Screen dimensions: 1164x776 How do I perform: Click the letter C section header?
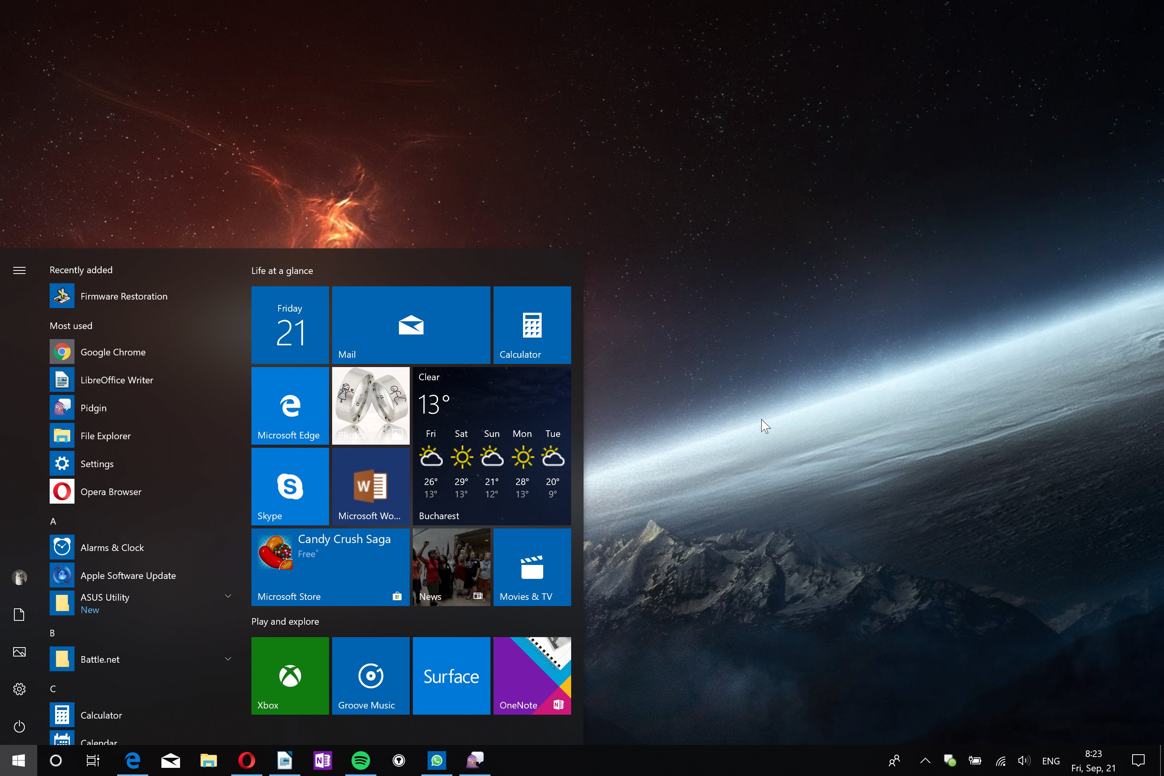coord(53,689)
